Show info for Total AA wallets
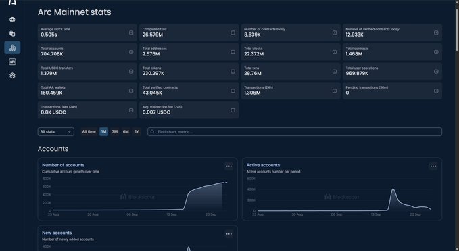Screen dimensions: 459x251 point(131,91)
